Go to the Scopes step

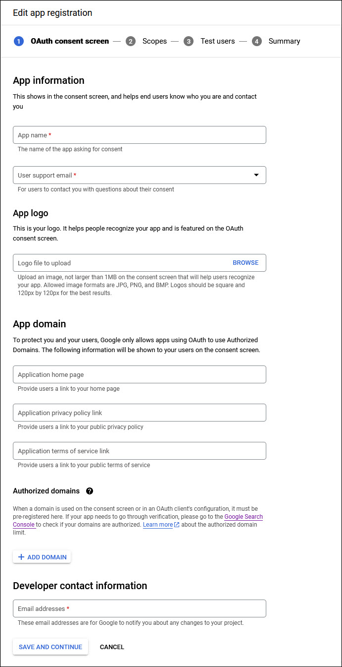point(154,41)
